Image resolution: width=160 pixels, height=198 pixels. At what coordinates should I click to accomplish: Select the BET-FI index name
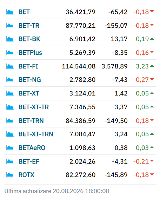pyautogui.click(x=28, y=66)
